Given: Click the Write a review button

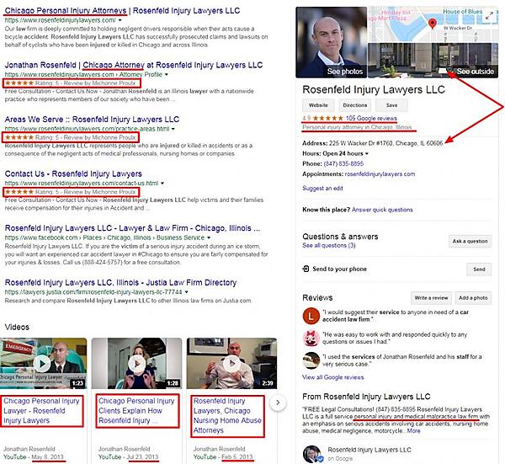Looking at the screenshot, I should point(431,298).
